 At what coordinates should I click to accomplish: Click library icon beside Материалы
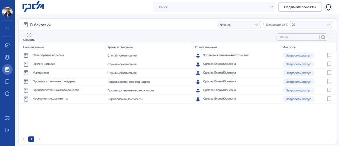[x=26, y=73]
